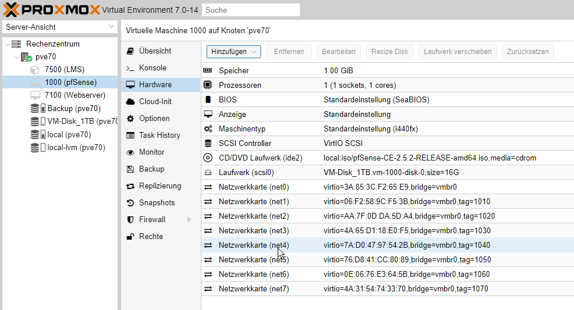Click the SCSI Controller database icon
This screenshot has height=310, width=574.
(x=208, y=143)
